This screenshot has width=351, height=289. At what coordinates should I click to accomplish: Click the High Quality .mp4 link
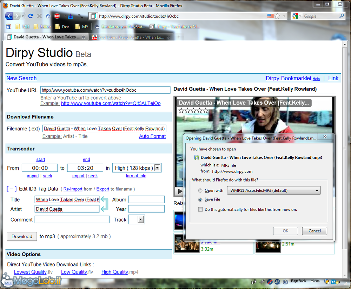coord(115,272)
